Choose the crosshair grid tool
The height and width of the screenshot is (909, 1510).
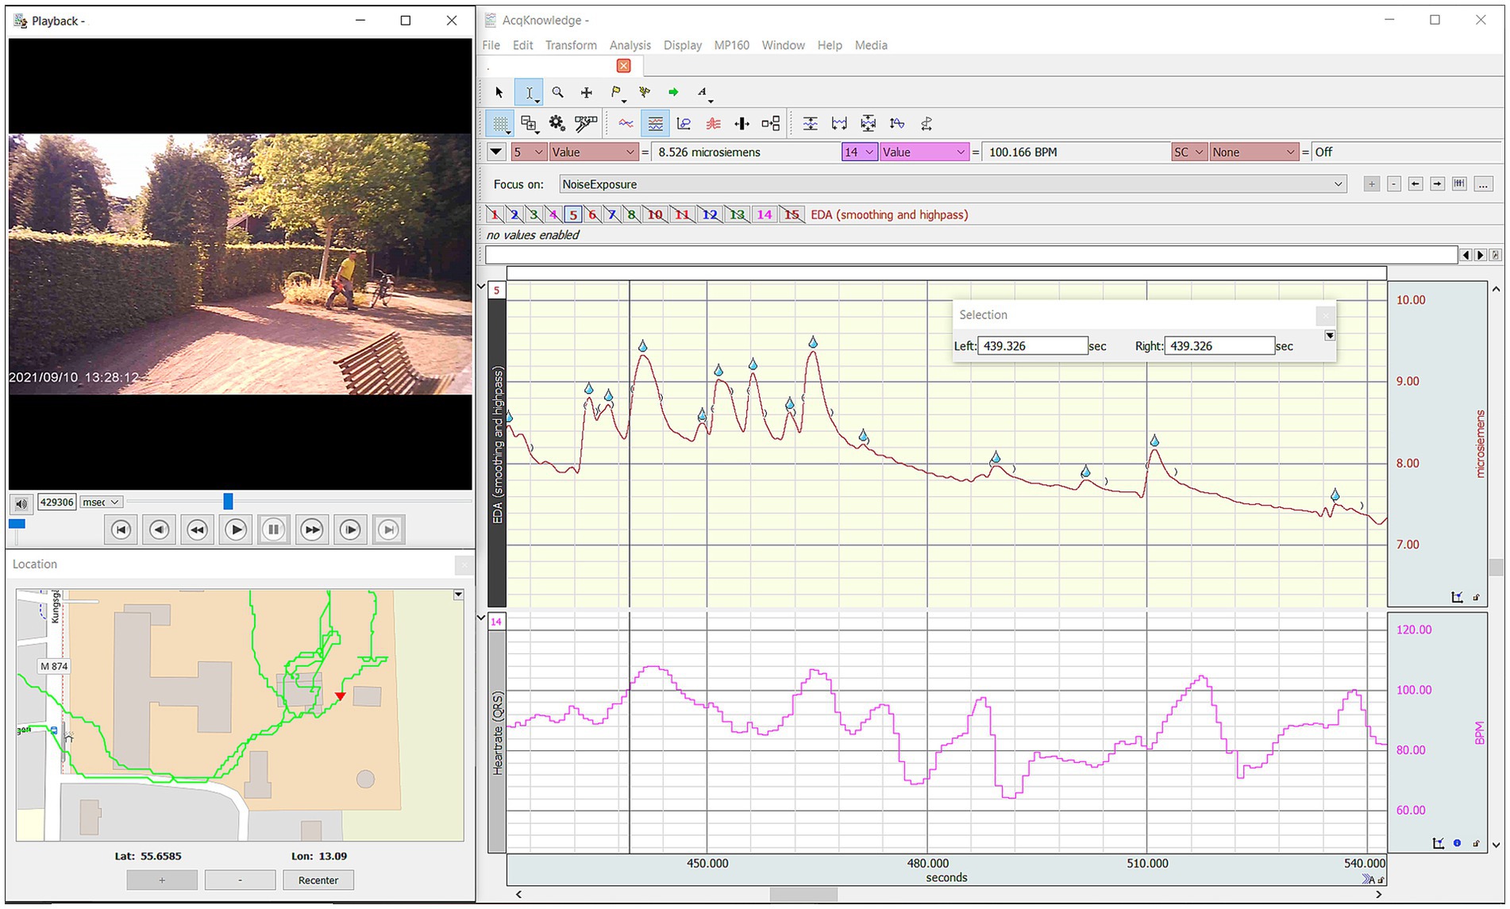[587, 93]
